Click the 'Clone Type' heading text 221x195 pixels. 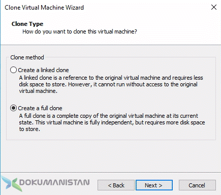(27, 24)
